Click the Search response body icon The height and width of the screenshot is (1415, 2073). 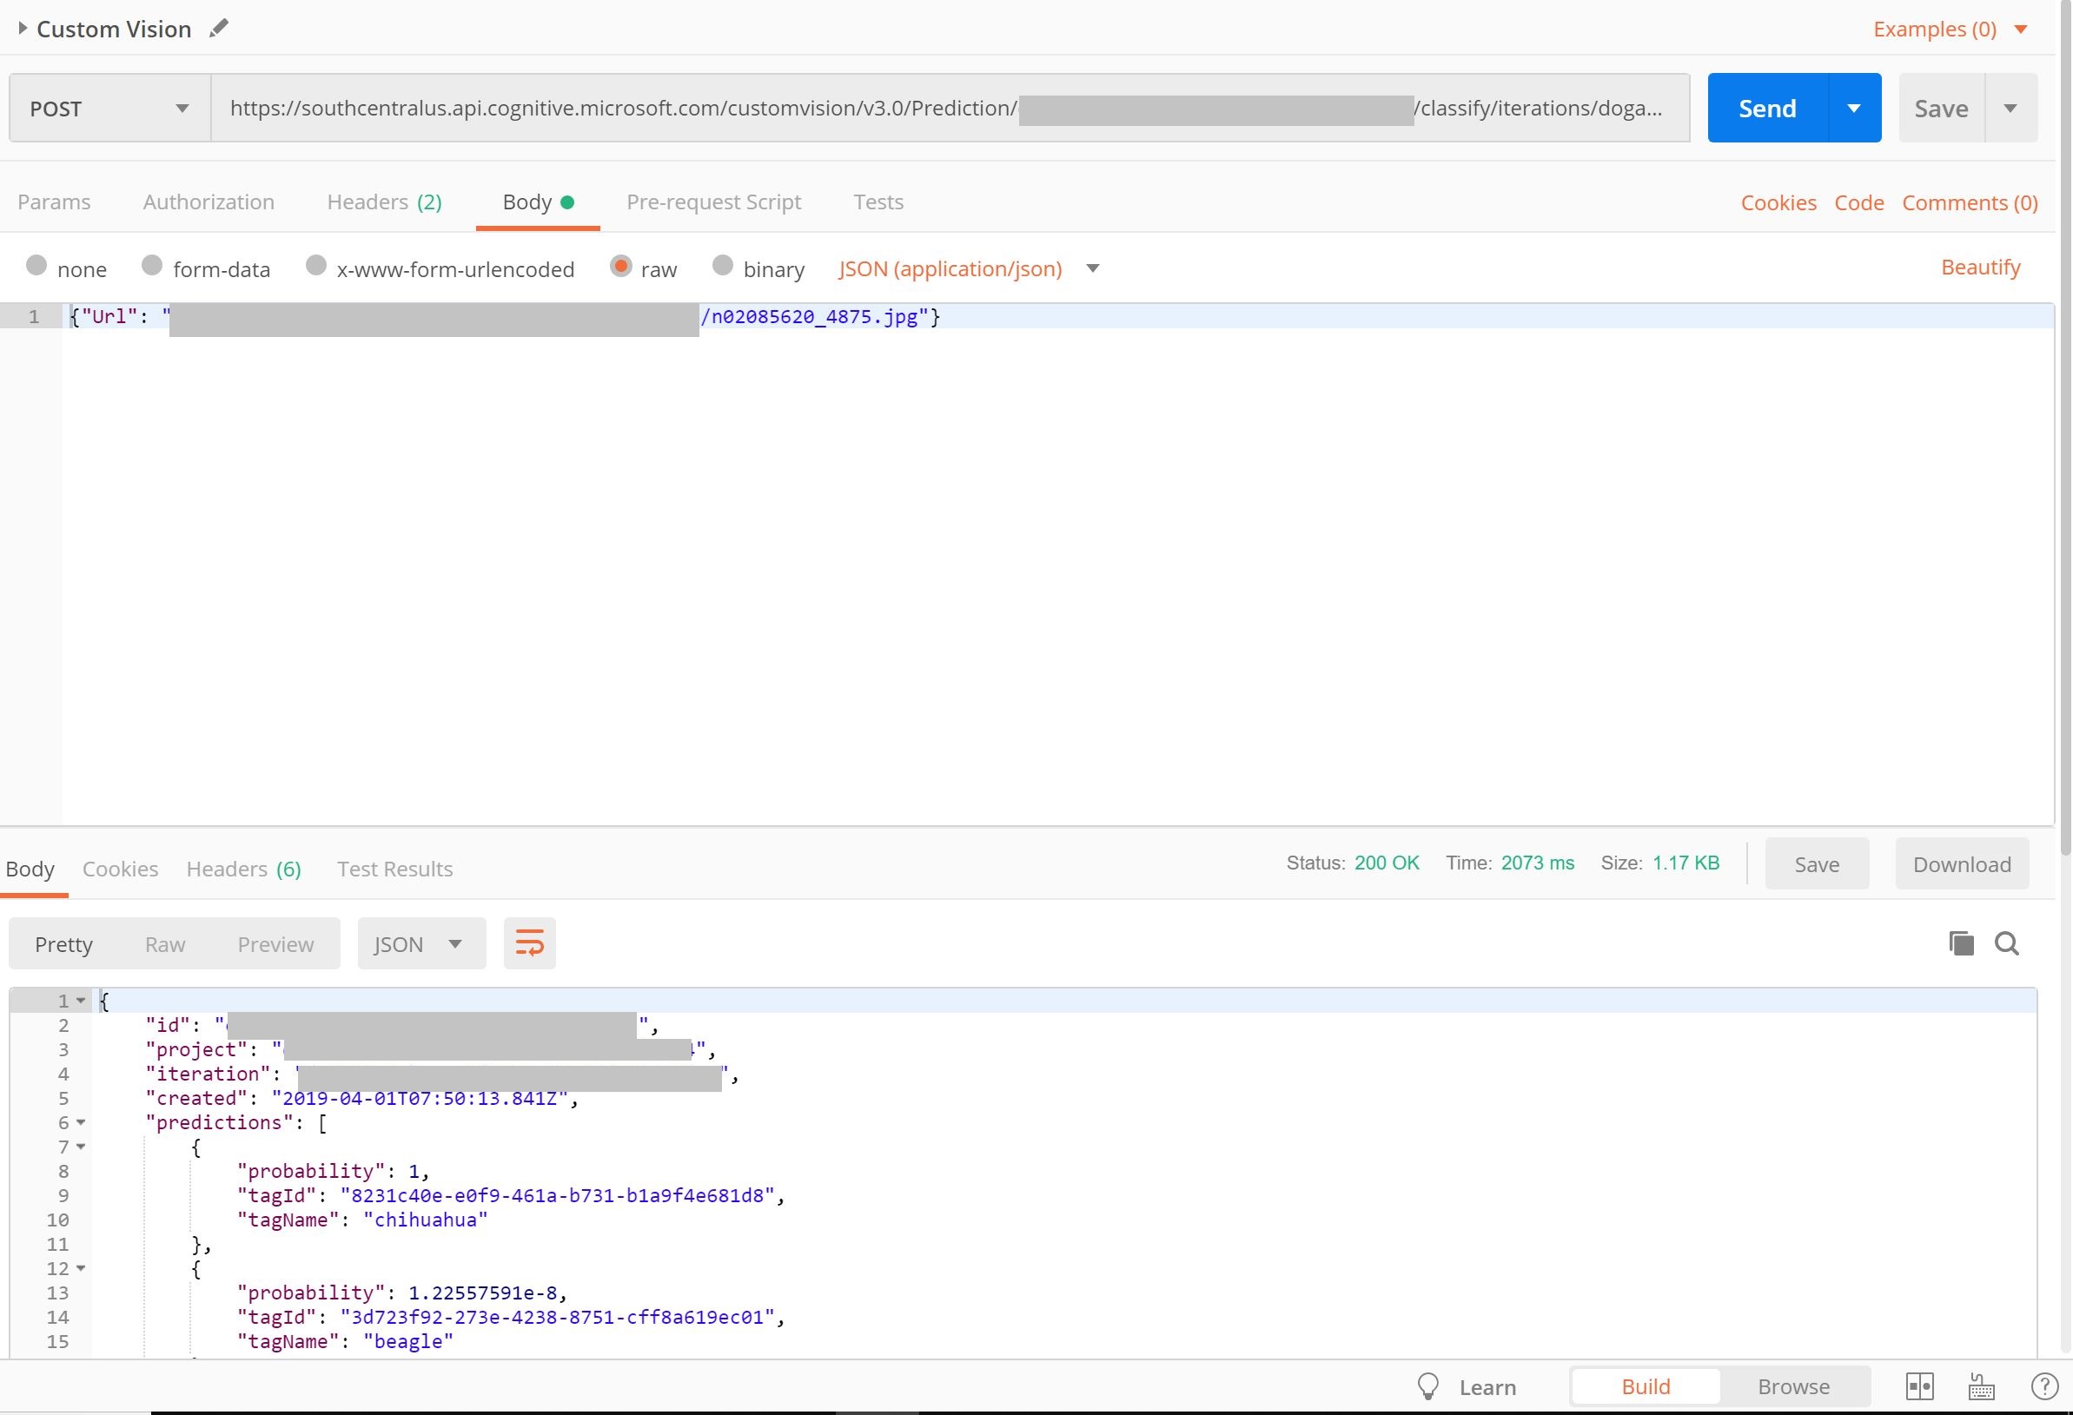pos(2009,942)
